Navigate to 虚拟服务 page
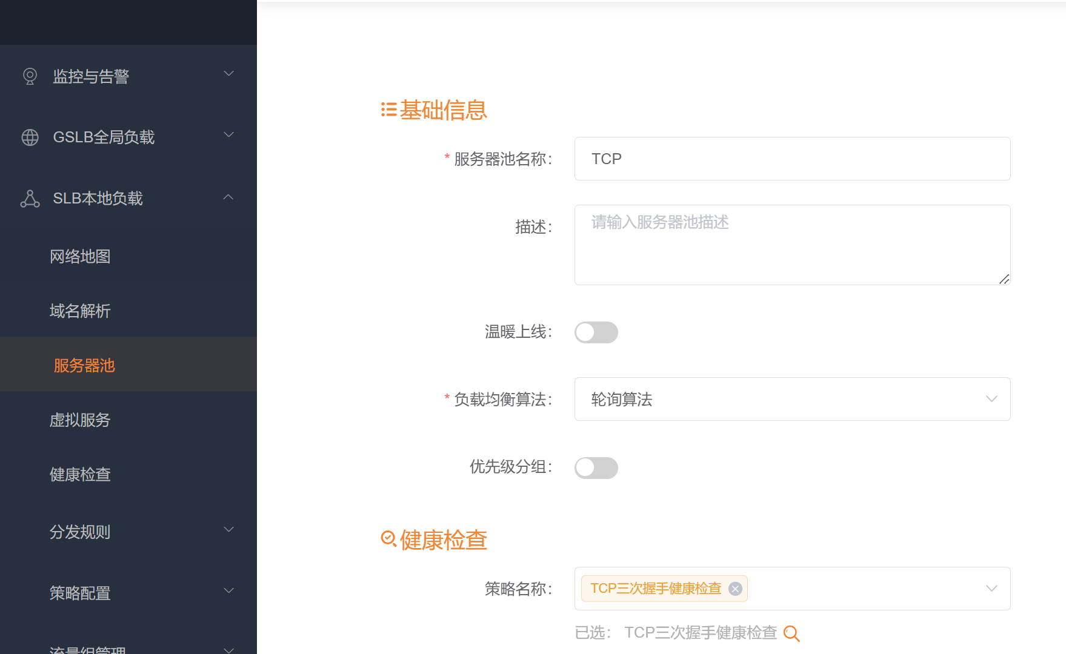The height and width of the screenshot is (654, 1066). click(80, 420)
